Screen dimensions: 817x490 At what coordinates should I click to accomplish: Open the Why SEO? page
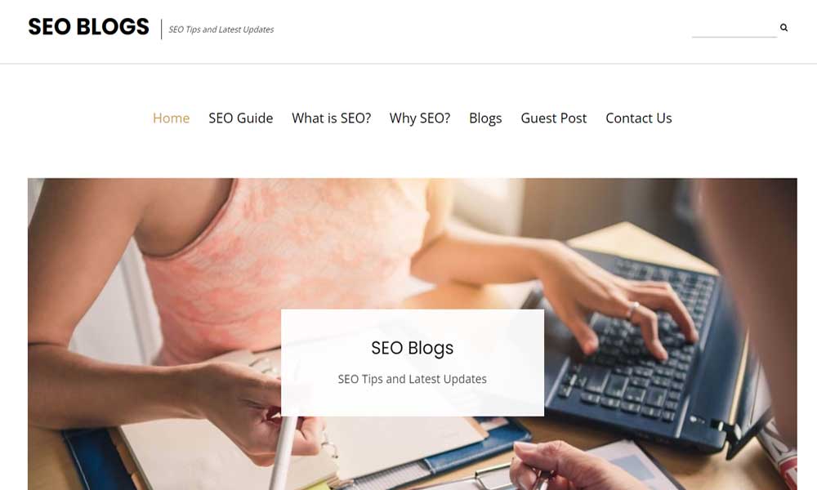click(420, 118)
